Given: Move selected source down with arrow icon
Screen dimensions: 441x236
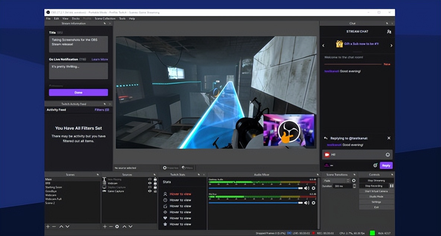Looking at the screenshot, I should click(131, 226).
